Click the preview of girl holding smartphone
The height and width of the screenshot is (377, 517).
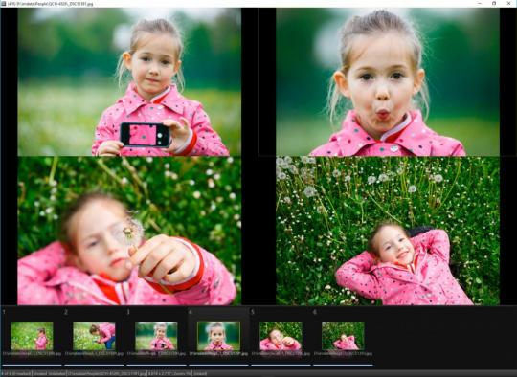[129, 82]
